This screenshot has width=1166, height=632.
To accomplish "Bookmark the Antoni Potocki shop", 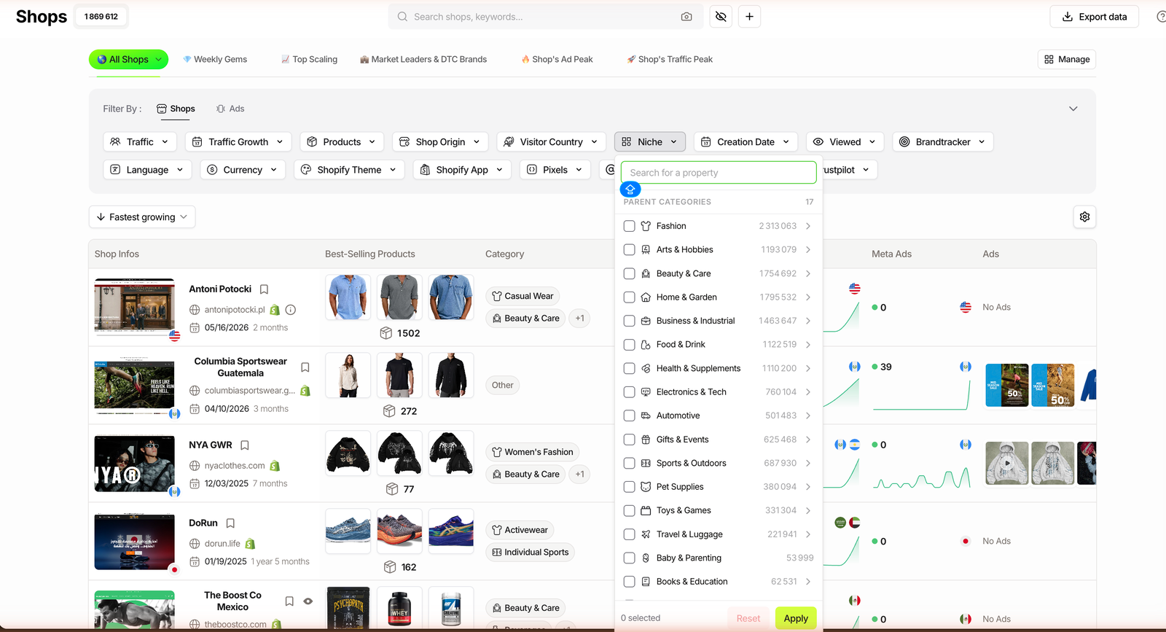I will [265, 289].
